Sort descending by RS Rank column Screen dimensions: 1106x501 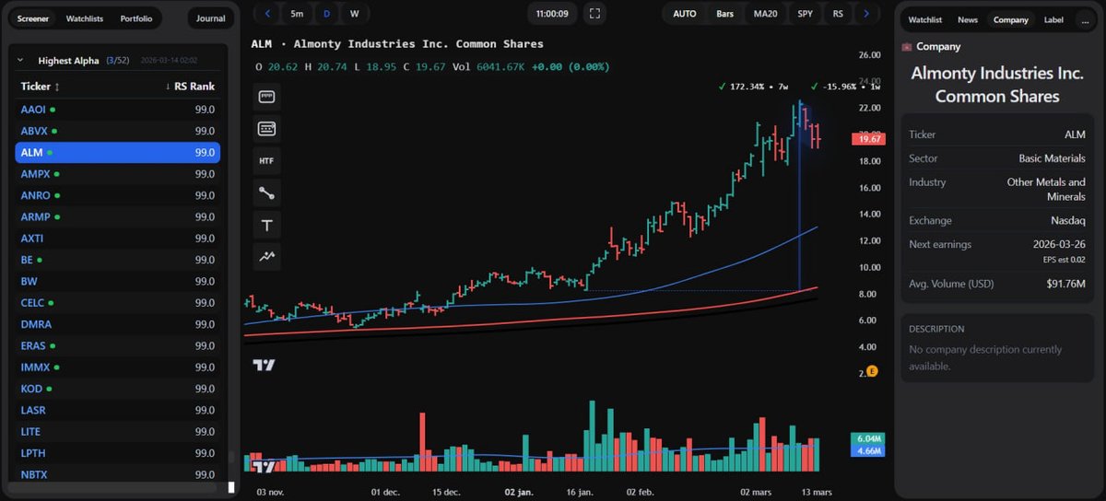pyautogui.click(x=191, y=87)
